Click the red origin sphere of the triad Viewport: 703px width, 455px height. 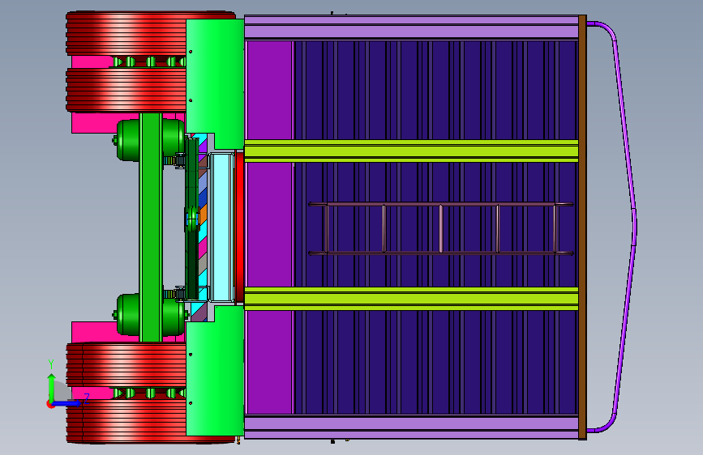coord(50,404)
